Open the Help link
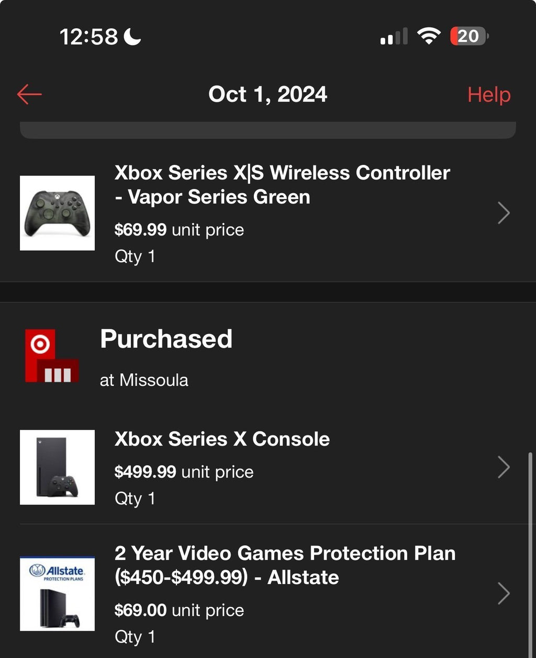Image resolution: width=536 pixels, height=658 pixels. (x=488, y=95)
